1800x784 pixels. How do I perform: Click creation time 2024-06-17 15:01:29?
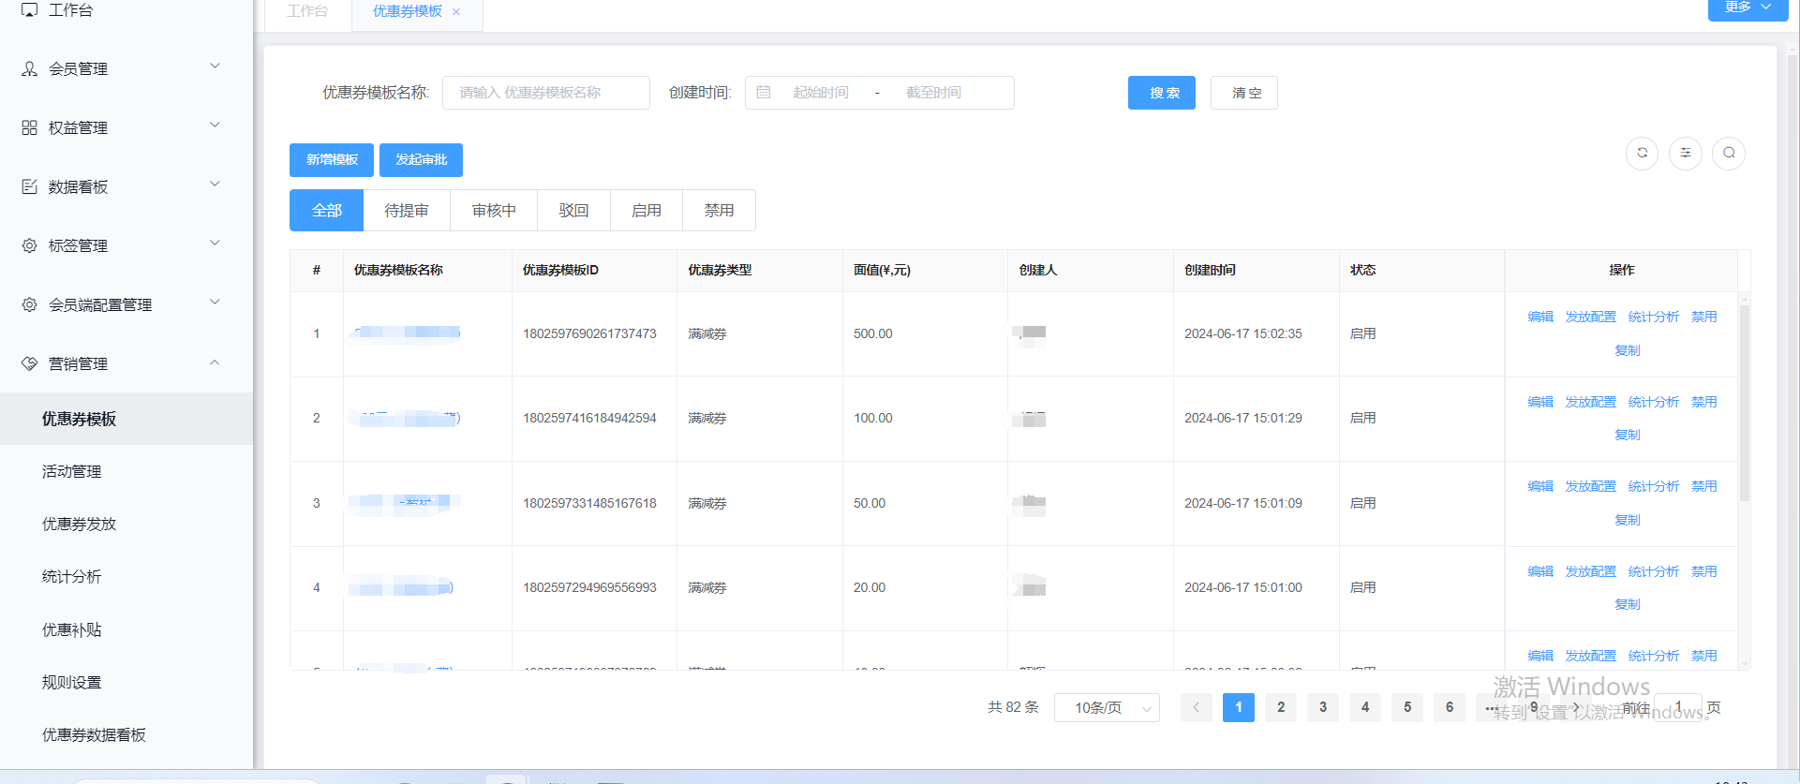point(1242,418)
